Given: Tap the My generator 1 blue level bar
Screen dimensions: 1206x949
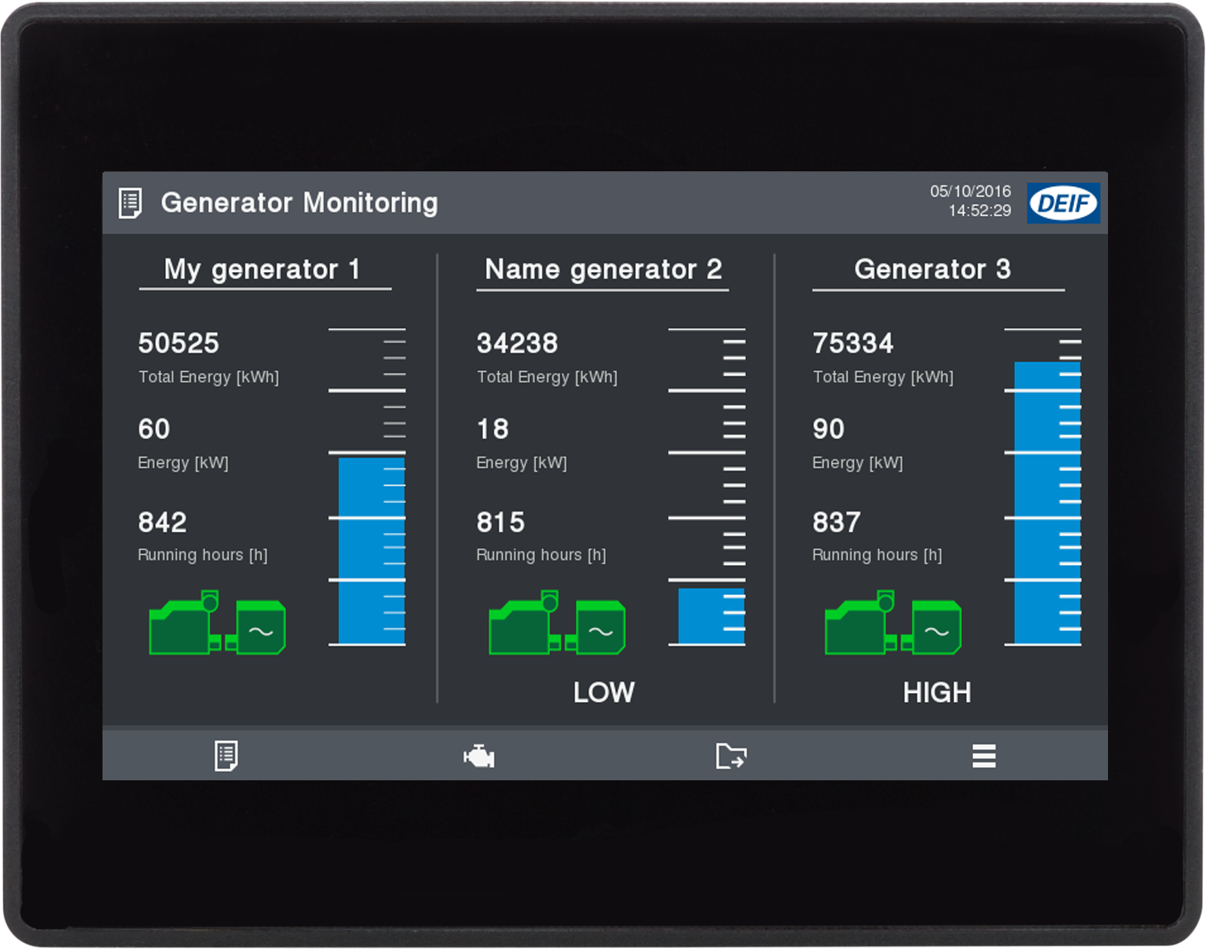Looking at the screenshot, I should [x=371, y=550].
